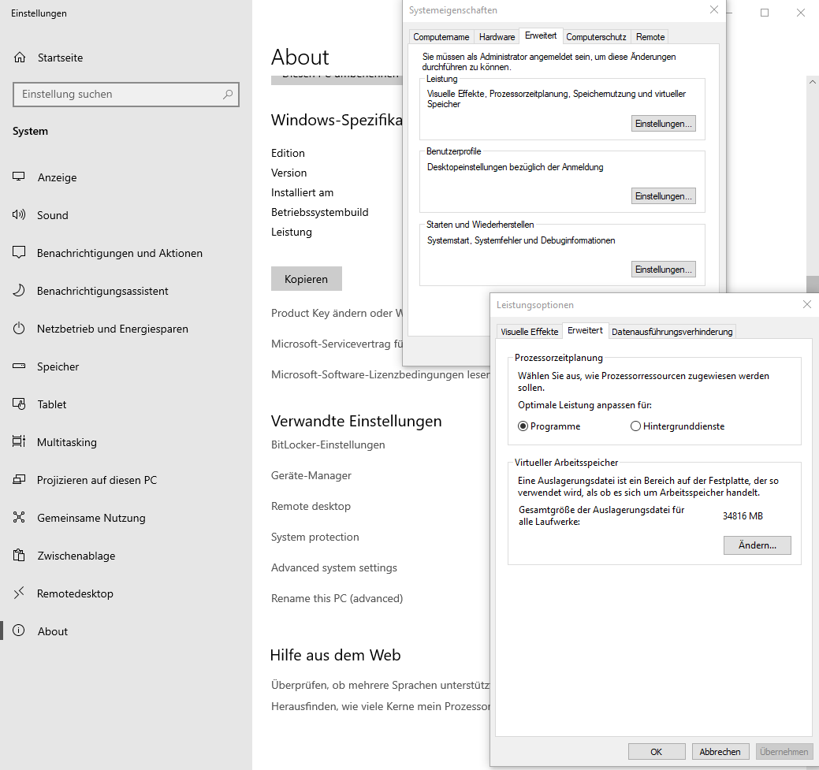Click the Gemeinsame Nutzung icon
819x770 pixels.
coord(19,517)
